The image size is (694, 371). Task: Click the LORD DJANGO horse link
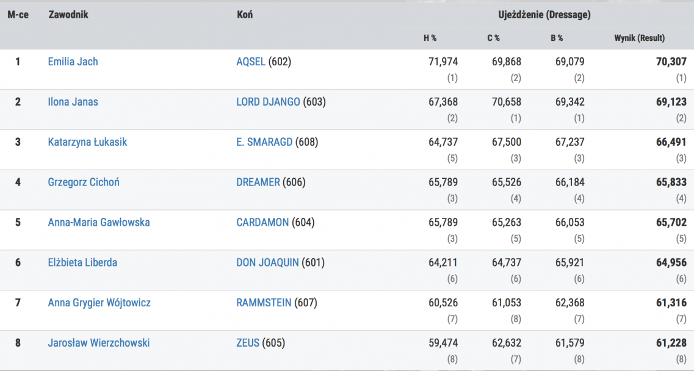[268, 102]
